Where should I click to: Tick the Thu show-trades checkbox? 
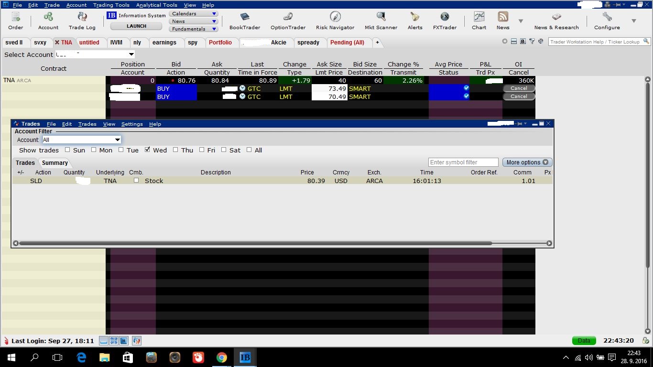tap(175, 150)
